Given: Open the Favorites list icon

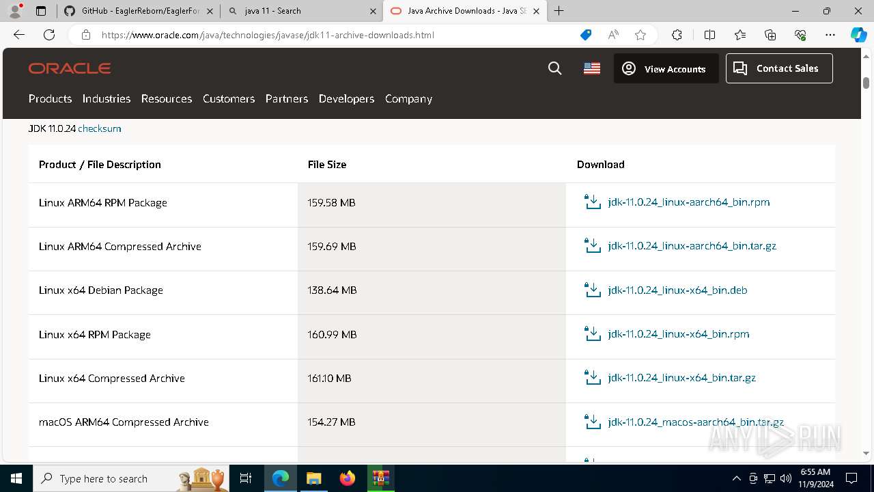Looking at the screenshot, I should pos(740,35).
